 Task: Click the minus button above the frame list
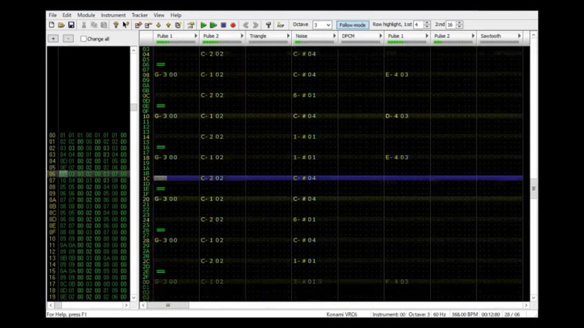(x=68, y=38)
